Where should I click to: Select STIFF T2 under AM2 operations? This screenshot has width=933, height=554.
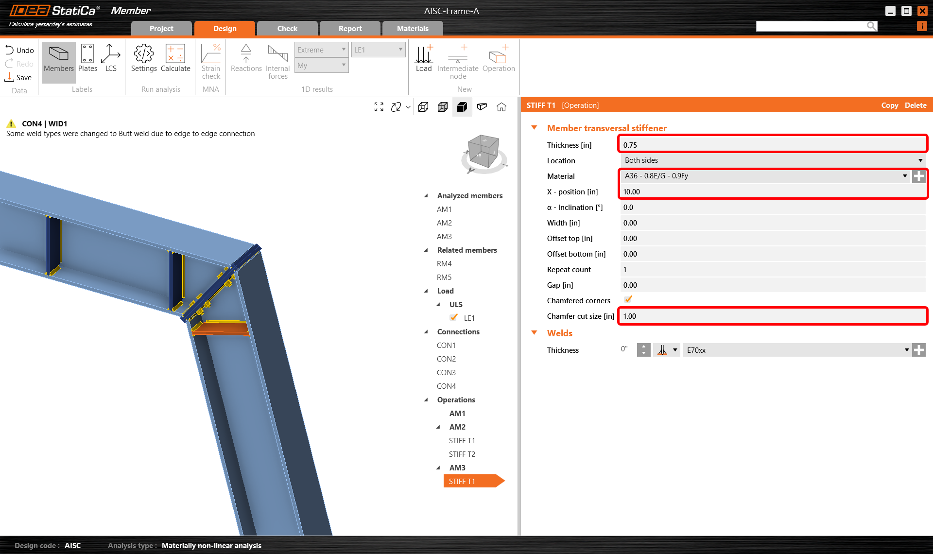point(462,454)
